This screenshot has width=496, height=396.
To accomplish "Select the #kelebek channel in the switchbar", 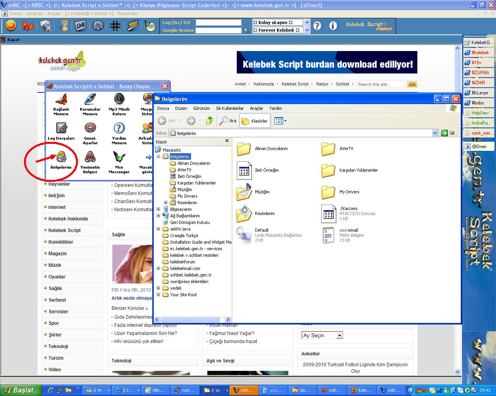I will (x=479, y=53).
